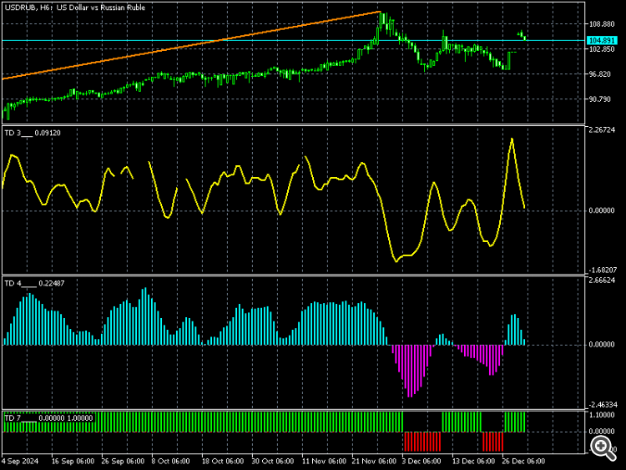Click the 11 Nov 06:00 time label

(324, 461)
